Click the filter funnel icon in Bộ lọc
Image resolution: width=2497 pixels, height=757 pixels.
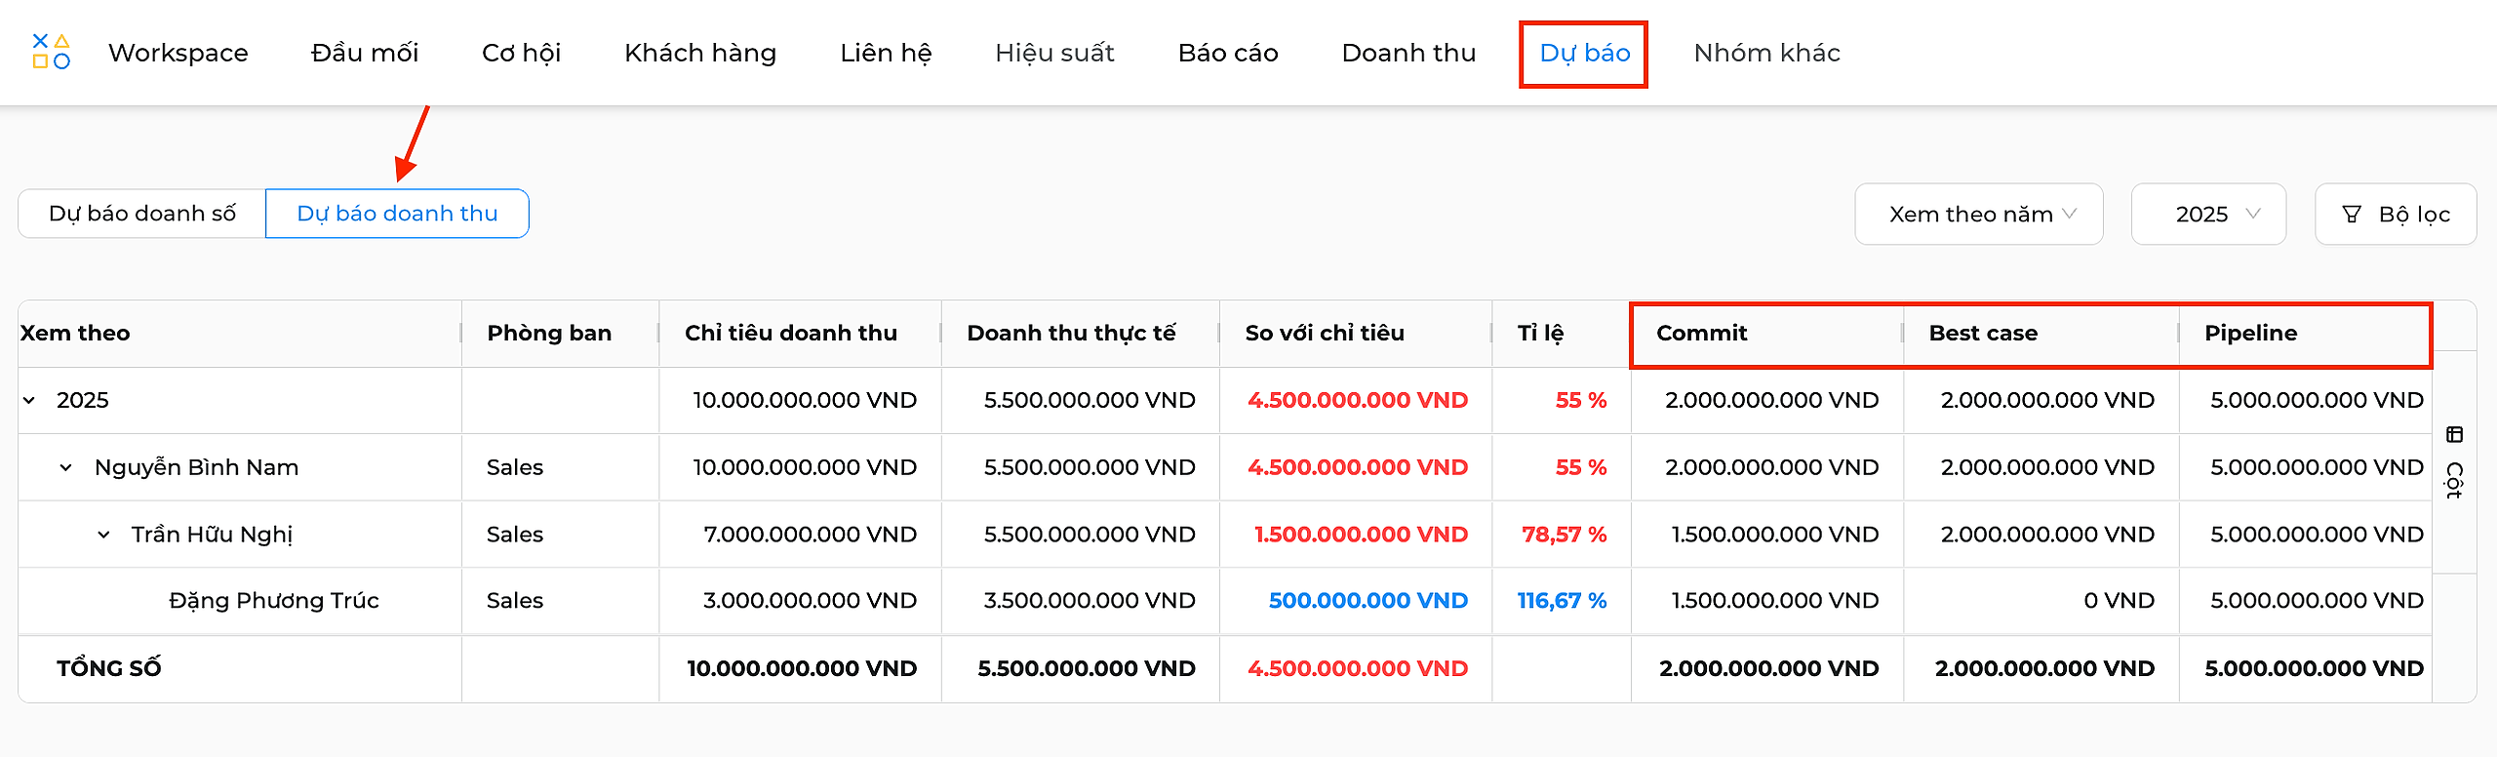[x=2352, y=215]
